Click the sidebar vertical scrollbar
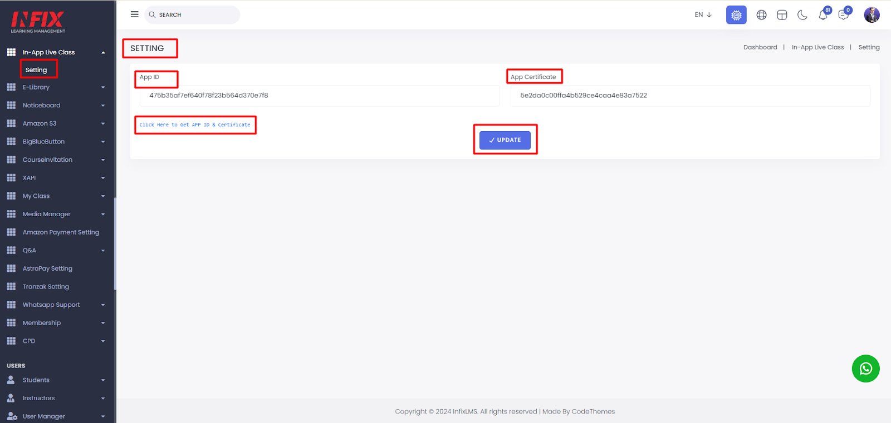 pos(115,243)
